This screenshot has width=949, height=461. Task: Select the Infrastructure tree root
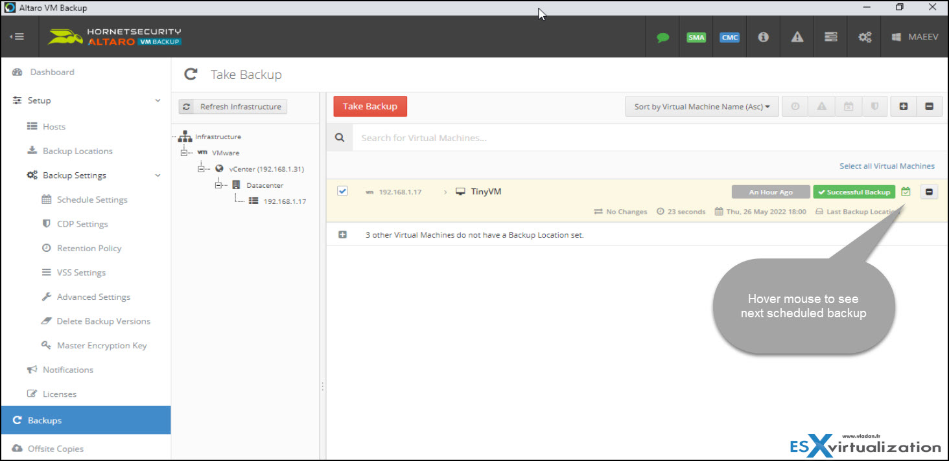coord(218,137)
